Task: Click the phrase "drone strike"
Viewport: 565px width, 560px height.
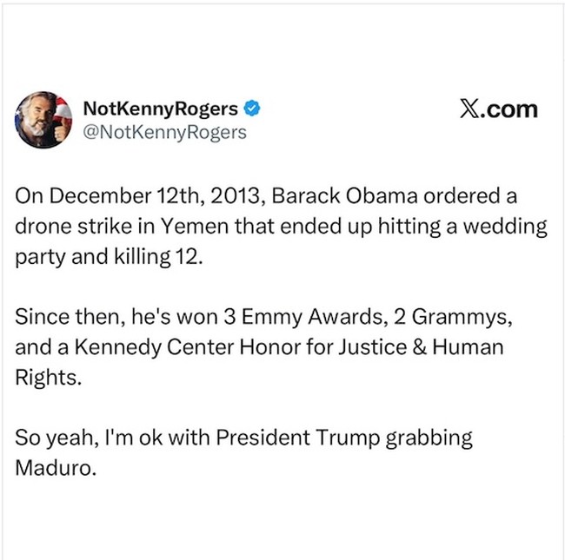Action: tap(69, 227)
